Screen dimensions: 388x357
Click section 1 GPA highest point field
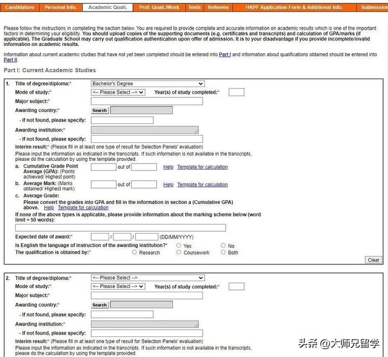144,167
